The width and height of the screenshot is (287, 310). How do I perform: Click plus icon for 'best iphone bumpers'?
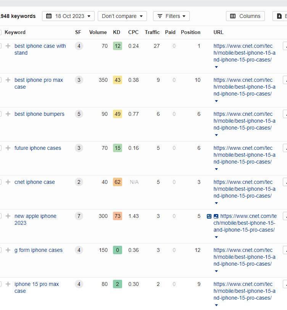coord(8,114)
